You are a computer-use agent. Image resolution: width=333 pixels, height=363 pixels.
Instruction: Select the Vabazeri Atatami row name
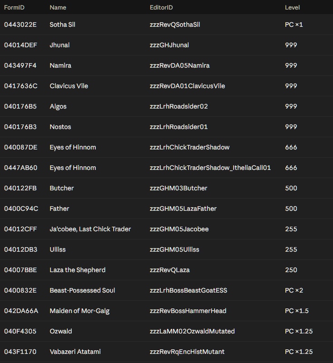point(75,352)
